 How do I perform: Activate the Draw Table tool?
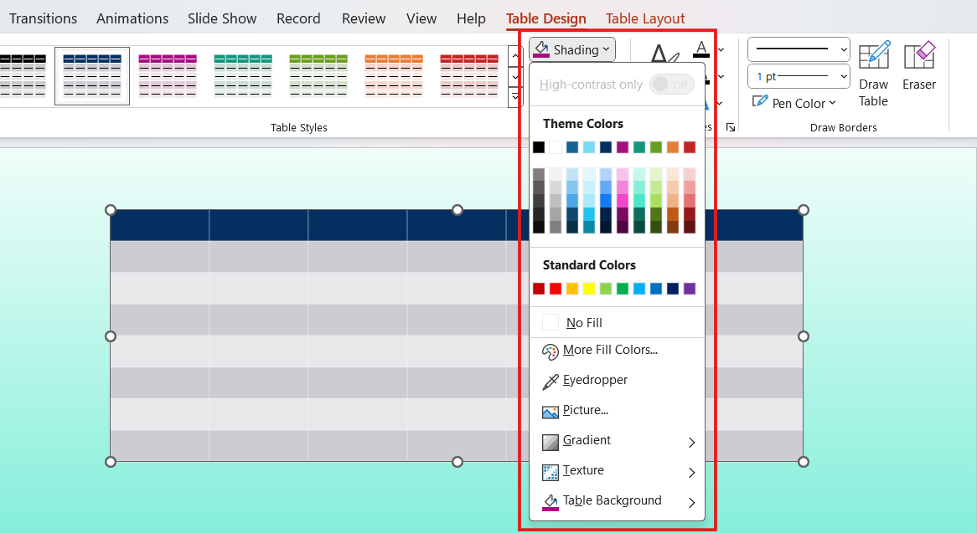coord(873,67)
